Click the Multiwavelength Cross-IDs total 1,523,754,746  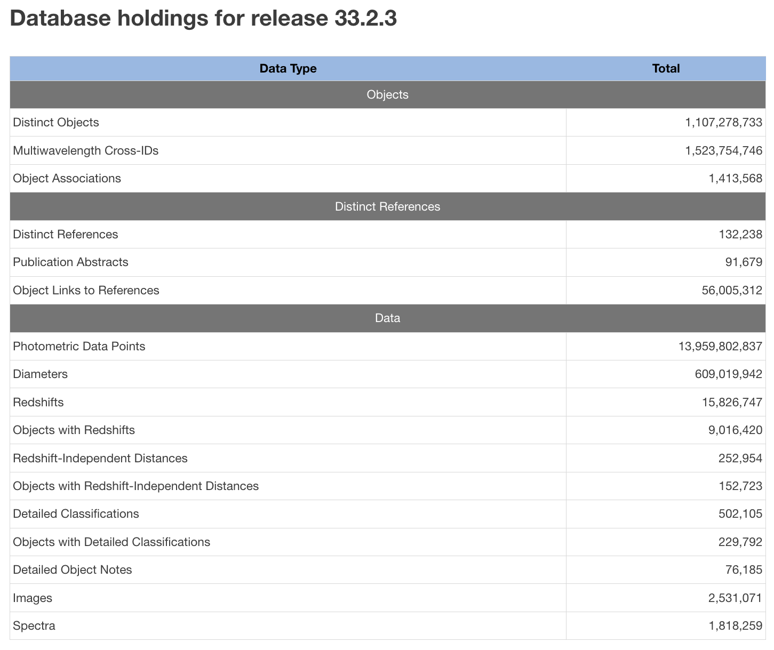click(x=723, y=151)
